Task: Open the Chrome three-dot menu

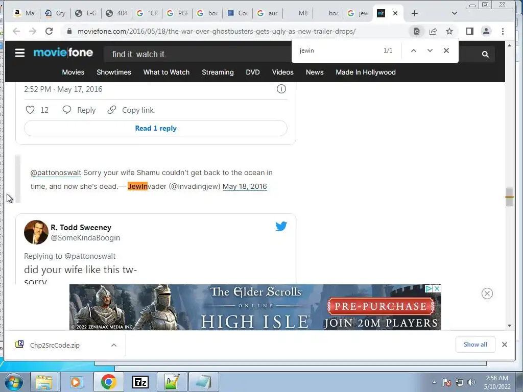Action: pos(503,31)
